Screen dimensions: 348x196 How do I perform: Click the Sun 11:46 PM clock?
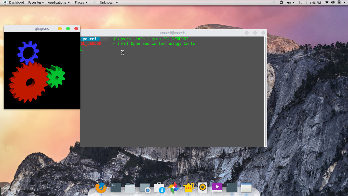tap(310, 3)
